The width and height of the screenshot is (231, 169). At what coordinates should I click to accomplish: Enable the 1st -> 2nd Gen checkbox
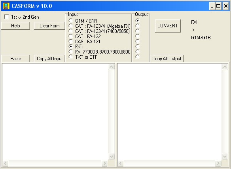[6, 17]
